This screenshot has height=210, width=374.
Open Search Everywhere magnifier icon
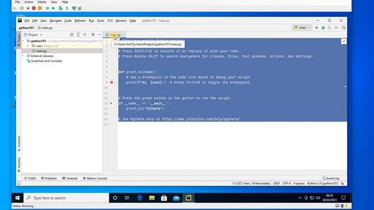coord(344,27)
